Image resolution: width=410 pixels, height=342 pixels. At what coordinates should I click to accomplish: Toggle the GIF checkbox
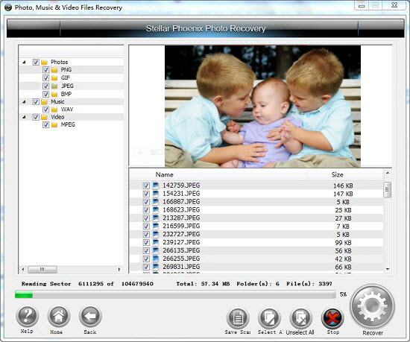click(45, 77)
